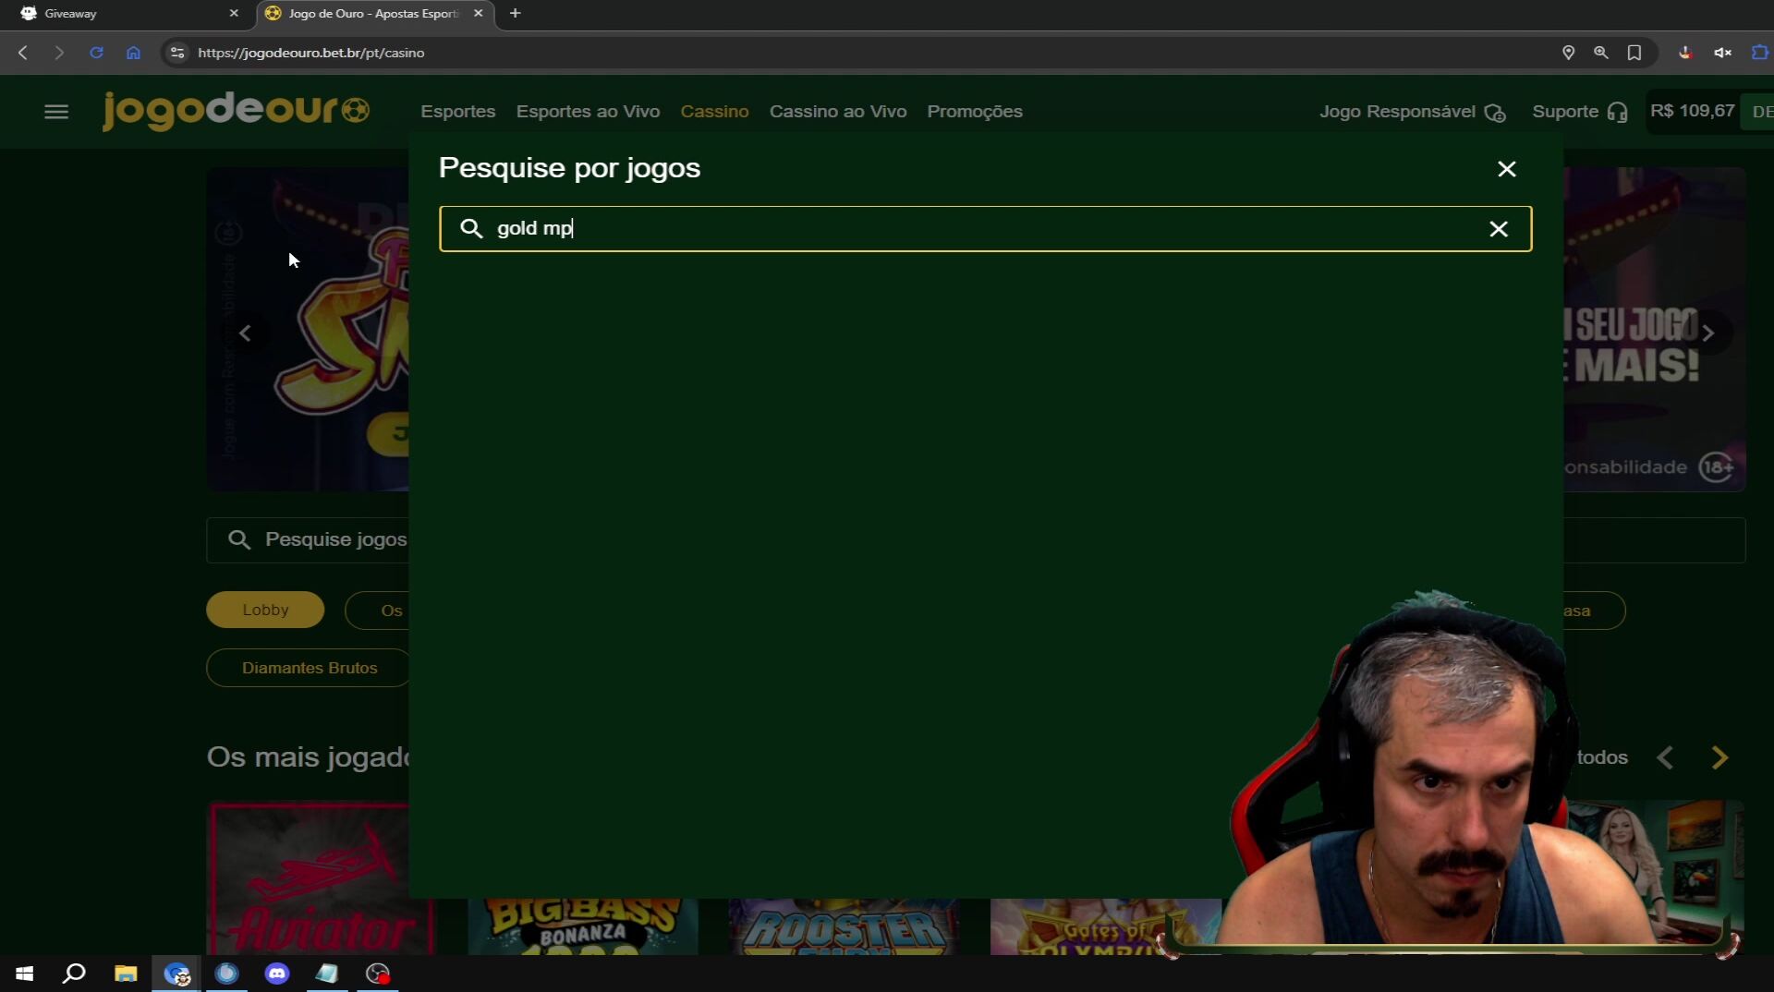Viewport: 1774px width, 992px height.
Task: Close the Pesquise por jogos dialog
Action: (x=1506, y=169)
